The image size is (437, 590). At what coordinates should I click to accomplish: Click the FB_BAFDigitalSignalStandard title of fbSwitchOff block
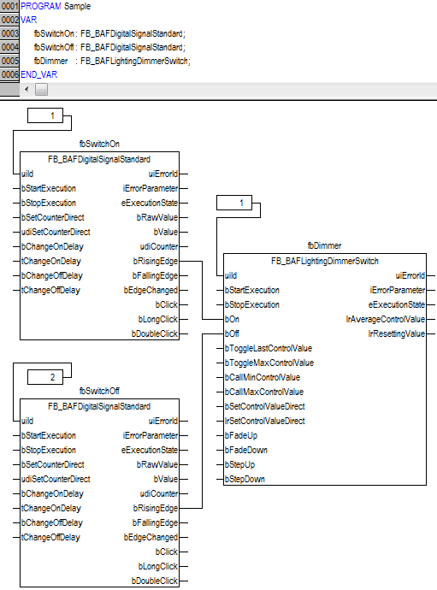99,407
